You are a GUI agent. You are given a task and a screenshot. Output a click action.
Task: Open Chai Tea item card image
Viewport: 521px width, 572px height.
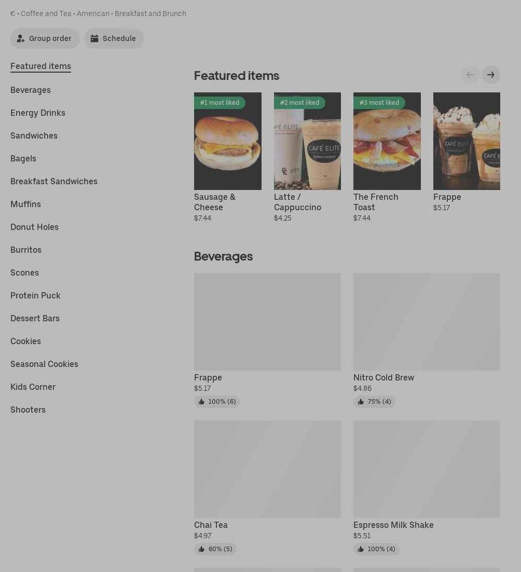[267, 469]
